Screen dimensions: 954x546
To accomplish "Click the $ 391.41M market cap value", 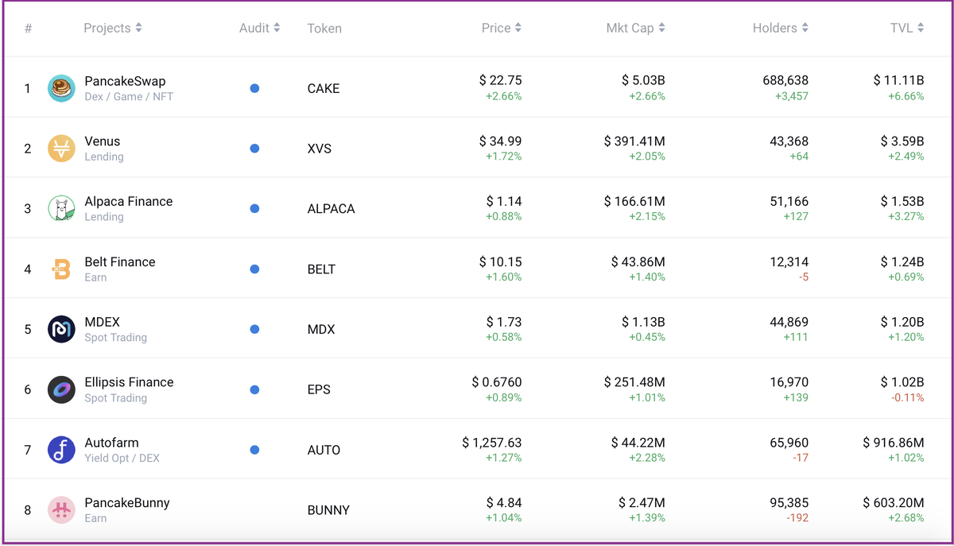I will [634, 141].
